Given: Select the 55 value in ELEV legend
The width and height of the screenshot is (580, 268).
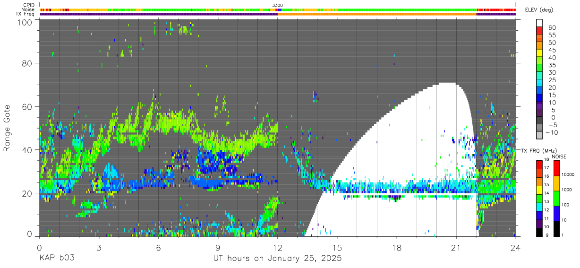Looking at the screenshot, I should 552,35.
